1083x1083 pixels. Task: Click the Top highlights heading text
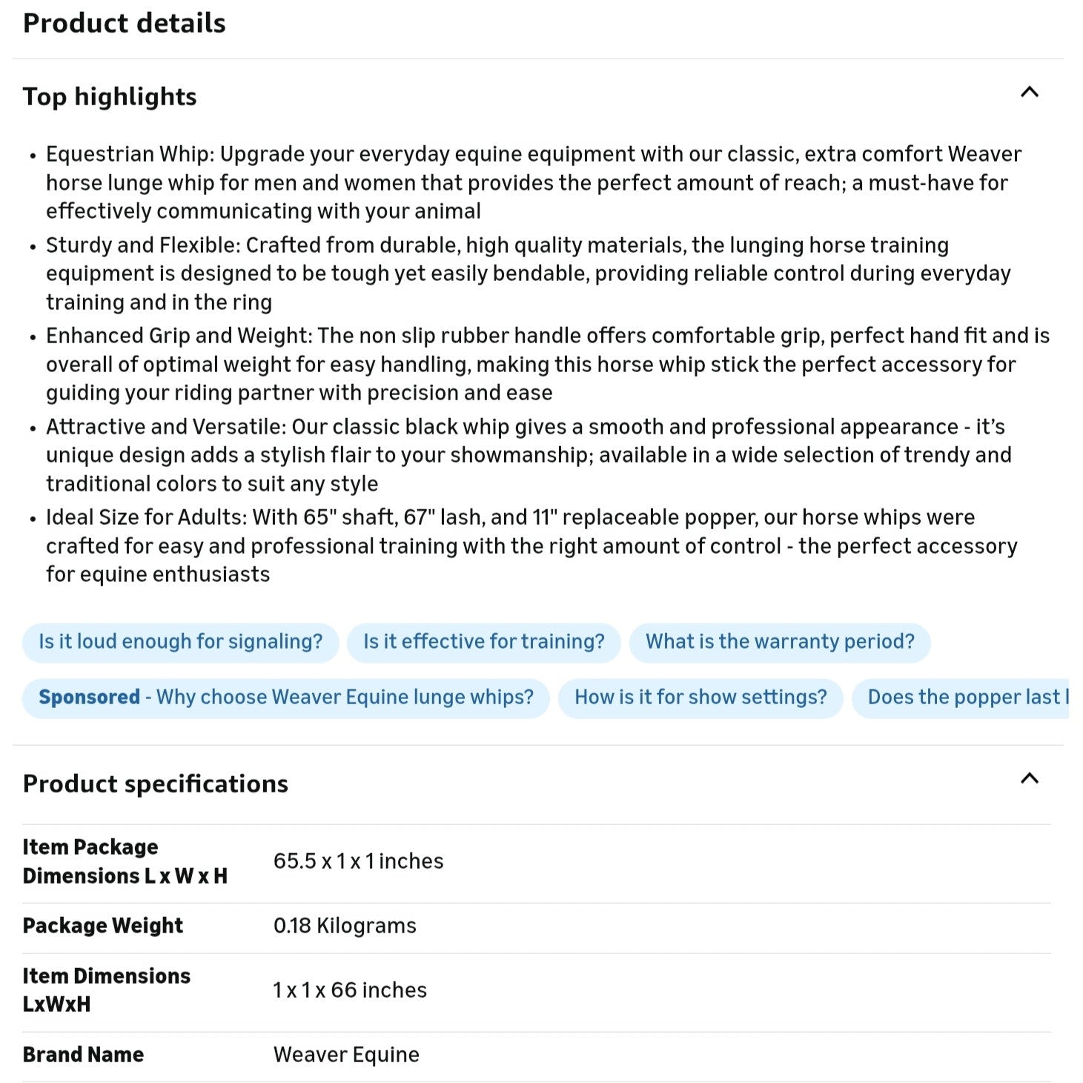coord(110,96)
